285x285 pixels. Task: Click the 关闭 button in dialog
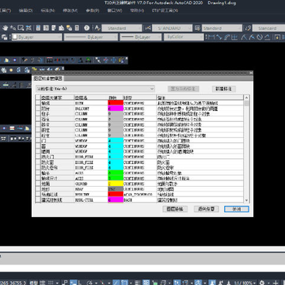coord(237,209)
